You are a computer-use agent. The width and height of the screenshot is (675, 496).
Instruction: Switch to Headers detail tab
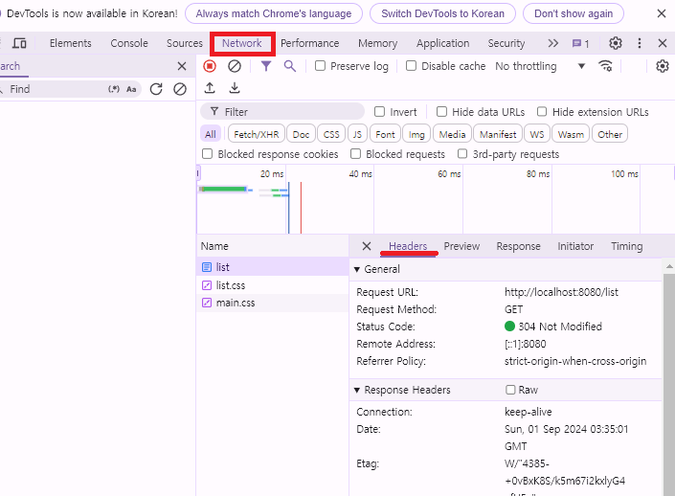pos(408,246)
